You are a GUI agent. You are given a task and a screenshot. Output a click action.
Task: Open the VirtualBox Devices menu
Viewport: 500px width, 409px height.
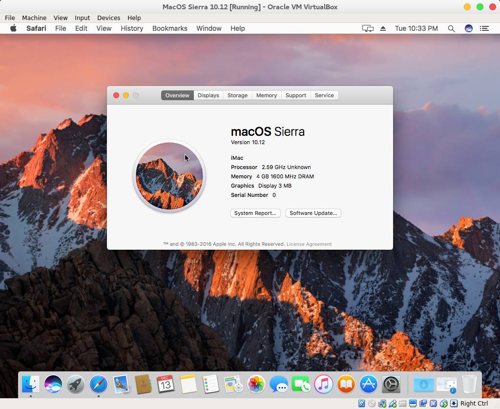108,18
